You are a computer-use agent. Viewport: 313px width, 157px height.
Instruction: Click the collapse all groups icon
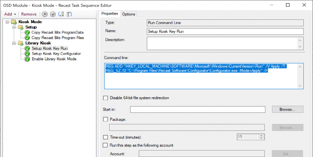[x=69, y=14]
